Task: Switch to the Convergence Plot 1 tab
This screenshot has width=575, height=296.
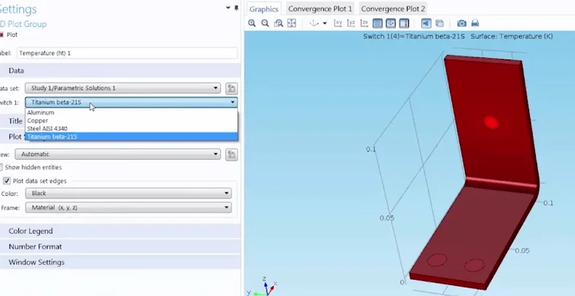Action: coord(320,9)
